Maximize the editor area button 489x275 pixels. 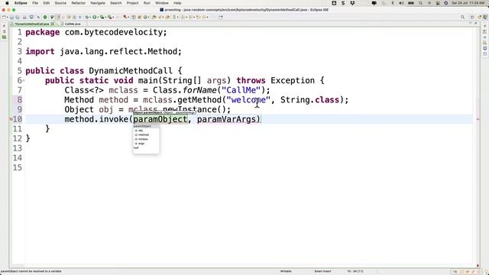[x=475, y=24]
